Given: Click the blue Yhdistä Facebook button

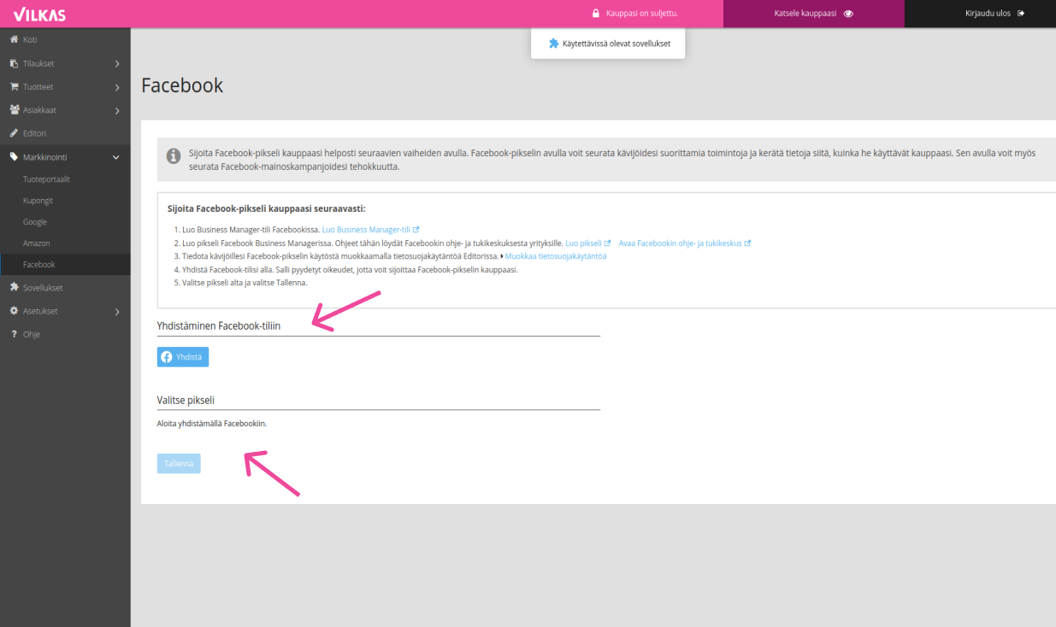Looking at the screenshot, I should click(x=183, y=357).
